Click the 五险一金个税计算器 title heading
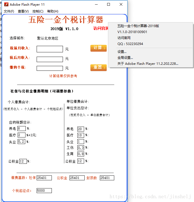This screenshot has width=194, height=202. click(x=66, y=20)
